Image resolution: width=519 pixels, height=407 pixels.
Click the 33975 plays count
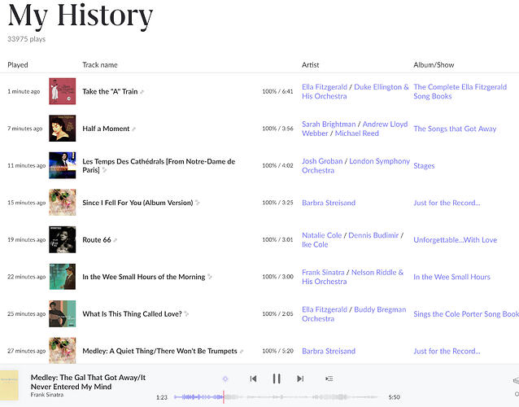tap(27, 39)
